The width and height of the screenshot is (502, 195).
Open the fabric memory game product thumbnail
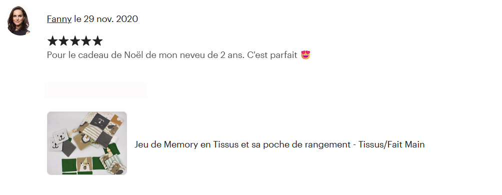[87, 143]
